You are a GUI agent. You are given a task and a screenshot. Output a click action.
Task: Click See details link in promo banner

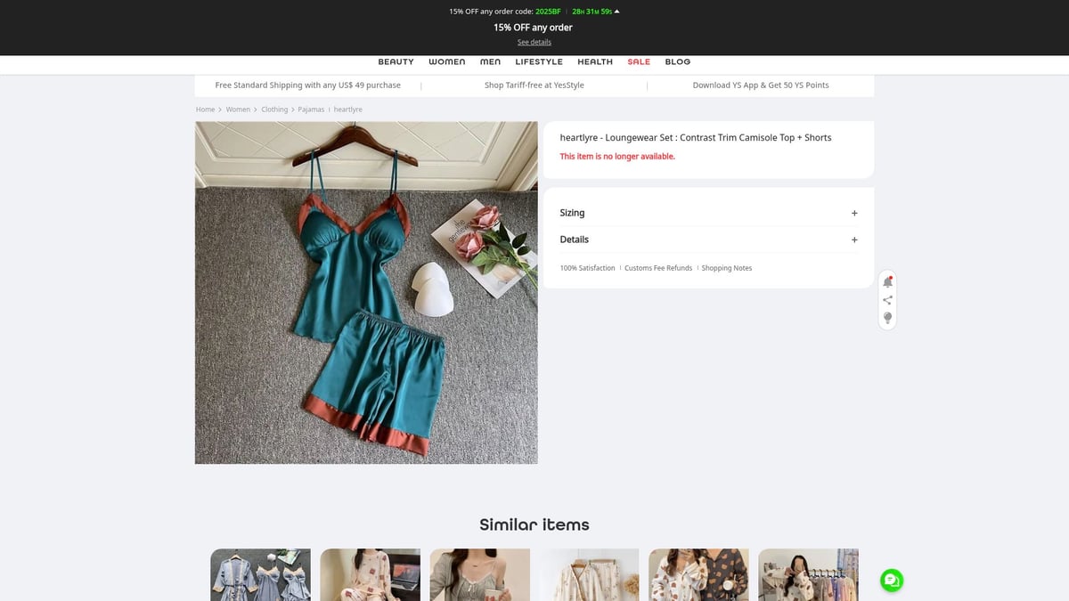pyautogui.click(x=534, y=42)
